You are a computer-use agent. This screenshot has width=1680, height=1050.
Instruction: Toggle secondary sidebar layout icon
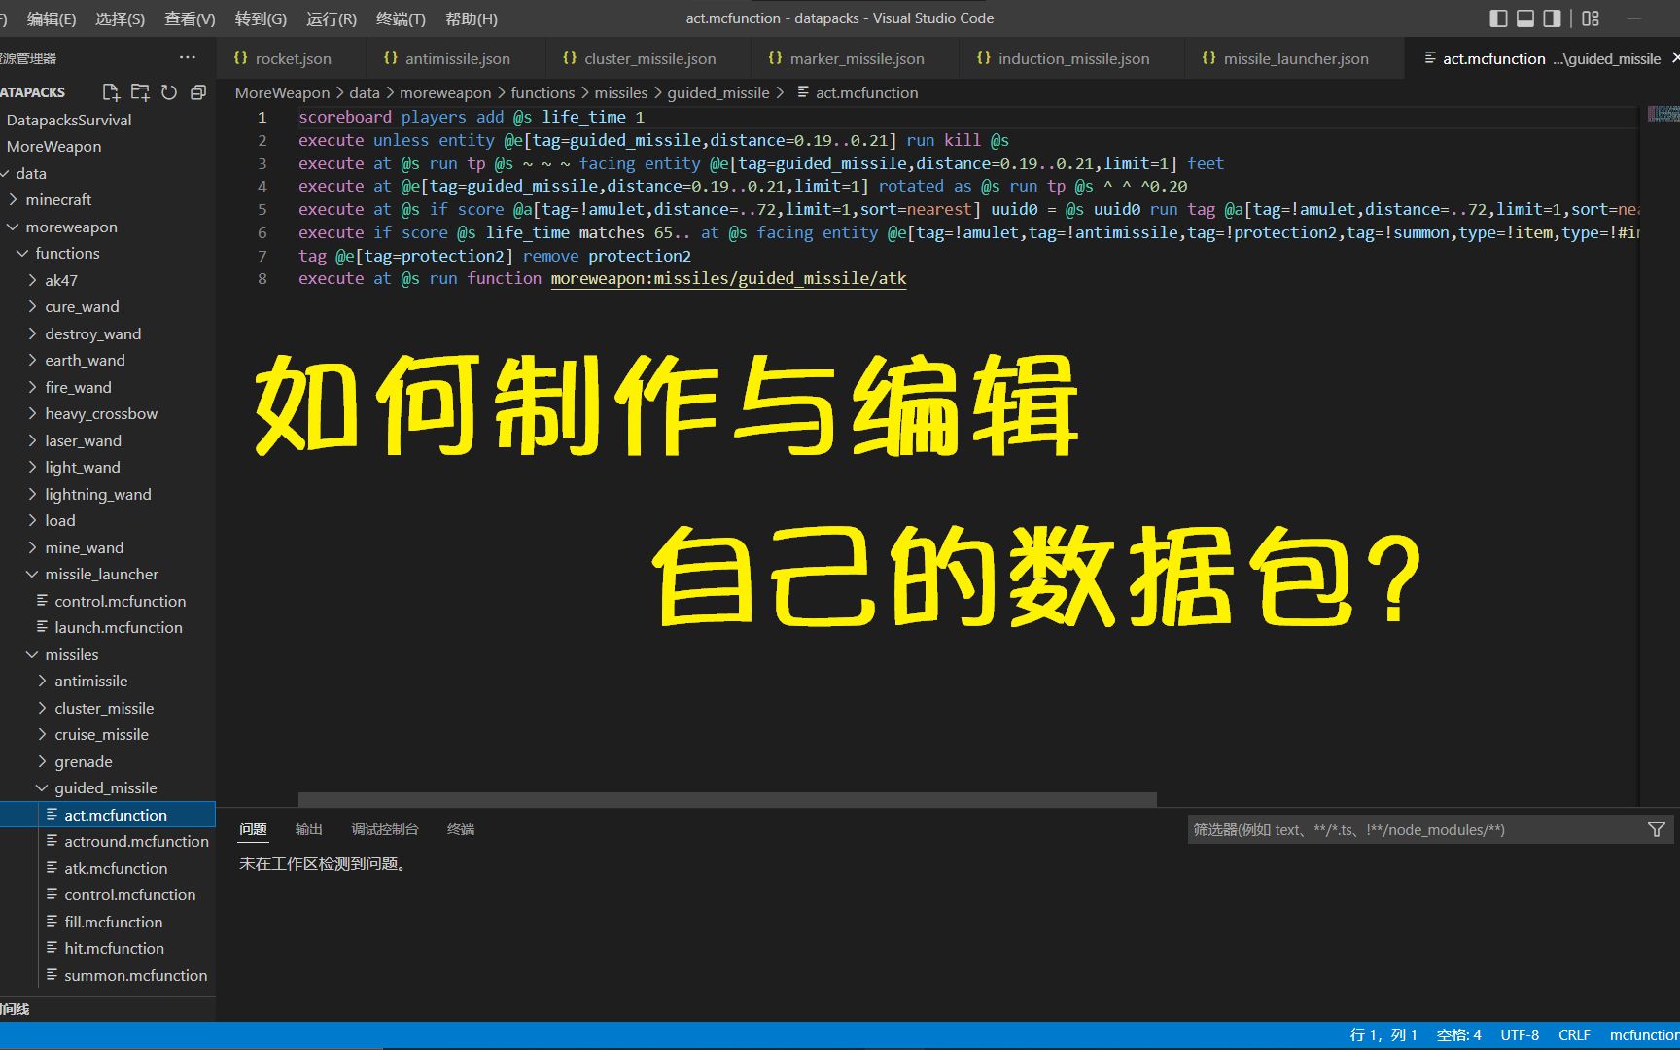coord(1553,18)
